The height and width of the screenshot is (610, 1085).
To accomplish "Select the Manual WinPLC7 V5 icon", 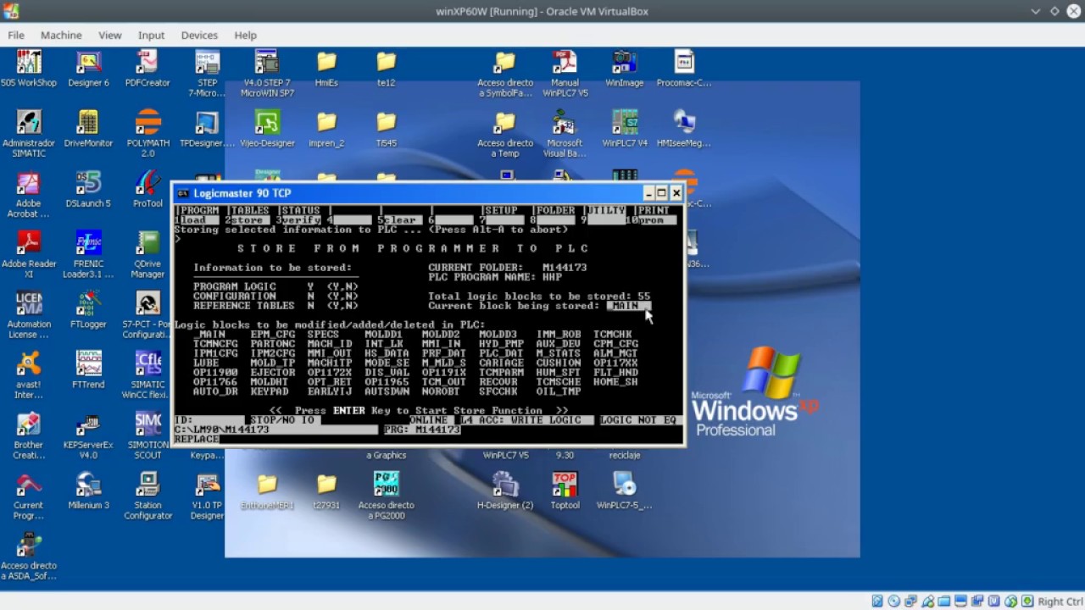I will pos(565,74).
